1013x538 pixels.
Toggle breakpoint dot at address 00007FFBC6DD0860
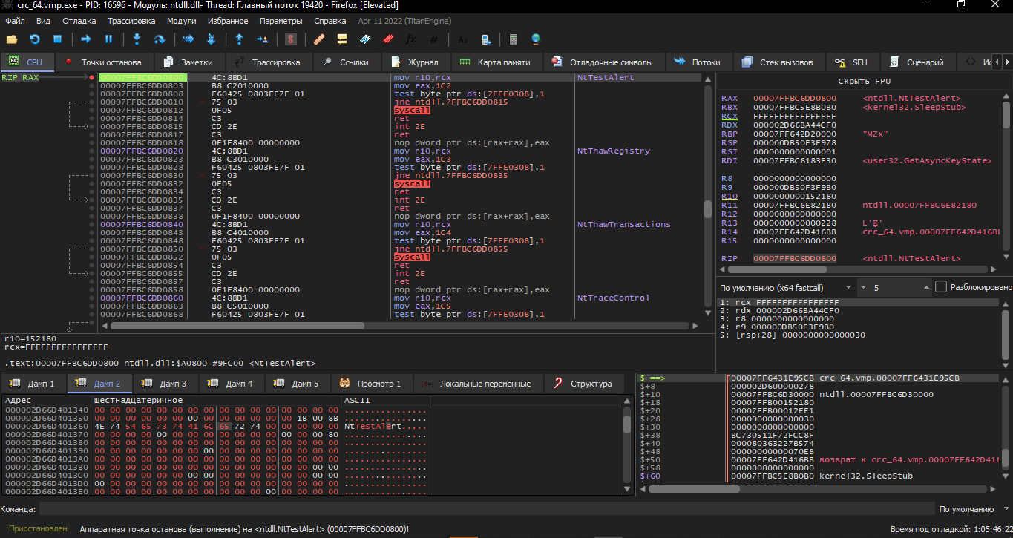pos(92,298)
